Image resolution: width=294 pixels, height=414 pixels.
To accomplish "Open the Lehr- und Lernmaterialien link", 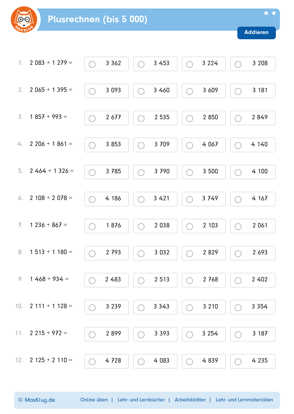I will click(x=244, y=400).
